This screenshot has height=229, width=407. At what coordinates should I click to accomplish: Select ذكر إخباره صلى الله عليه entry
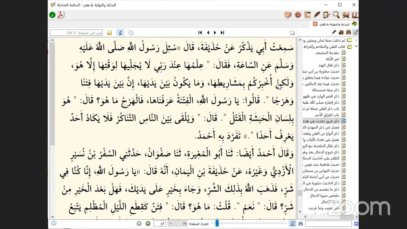[x=321, y=102]
